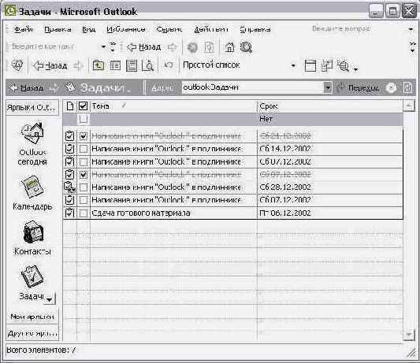Click the Задачи clipboard icon in sidebar
This screenshot has height=363, width=420.
point(32,276)
